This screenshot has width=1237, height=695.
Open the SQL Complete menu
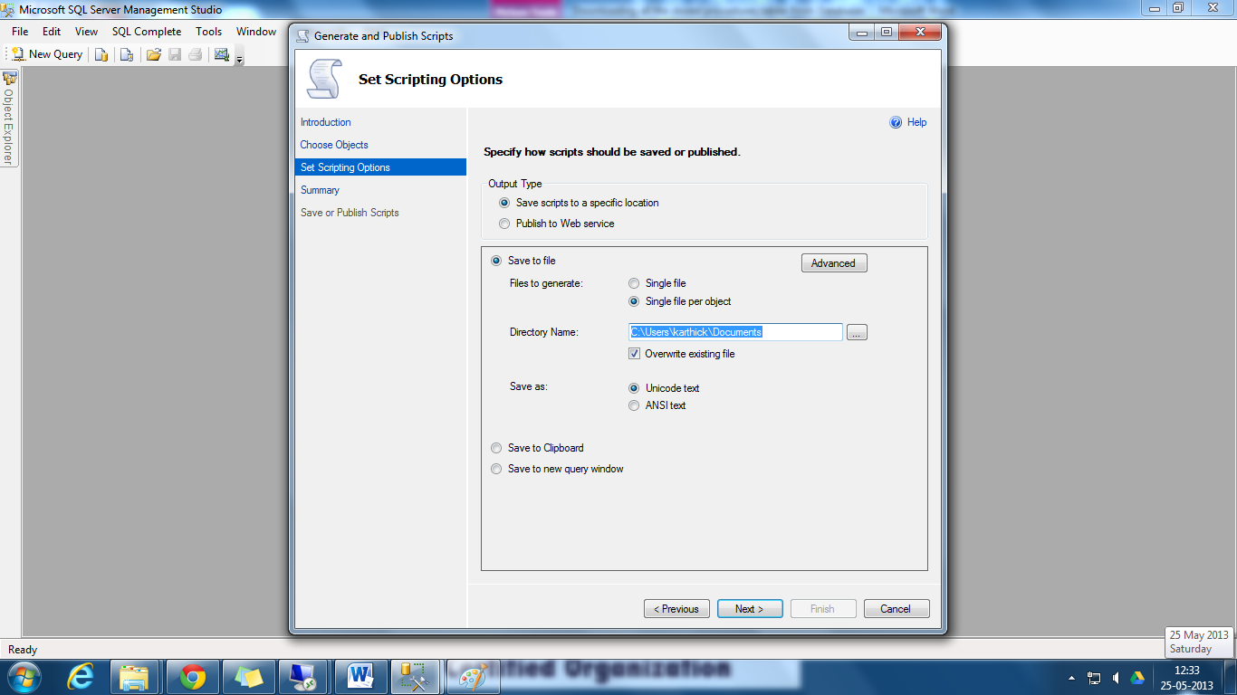pyautogui.click(x=147, y=31)
